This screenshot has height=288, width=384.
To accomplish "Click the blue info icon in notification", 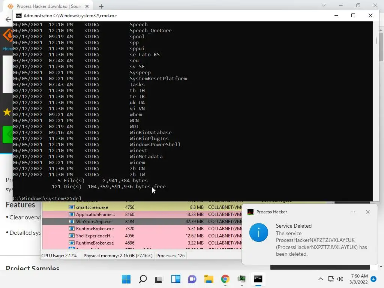I will 259,232.
